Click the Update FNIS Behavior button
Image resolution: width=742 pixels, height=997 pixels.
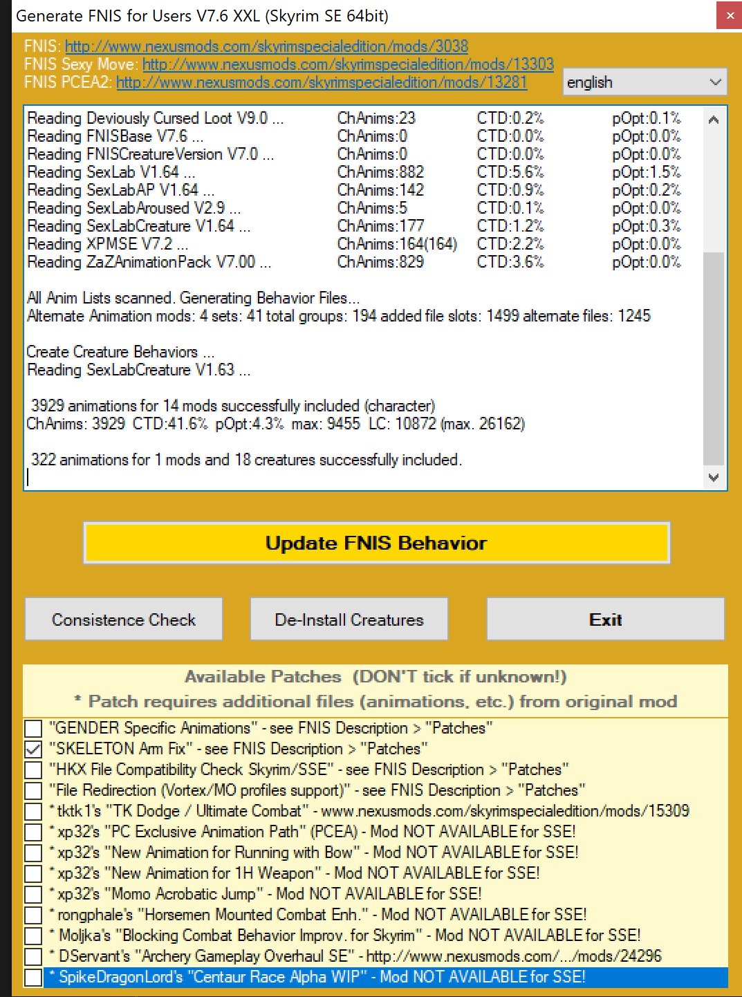pos(376,543)
